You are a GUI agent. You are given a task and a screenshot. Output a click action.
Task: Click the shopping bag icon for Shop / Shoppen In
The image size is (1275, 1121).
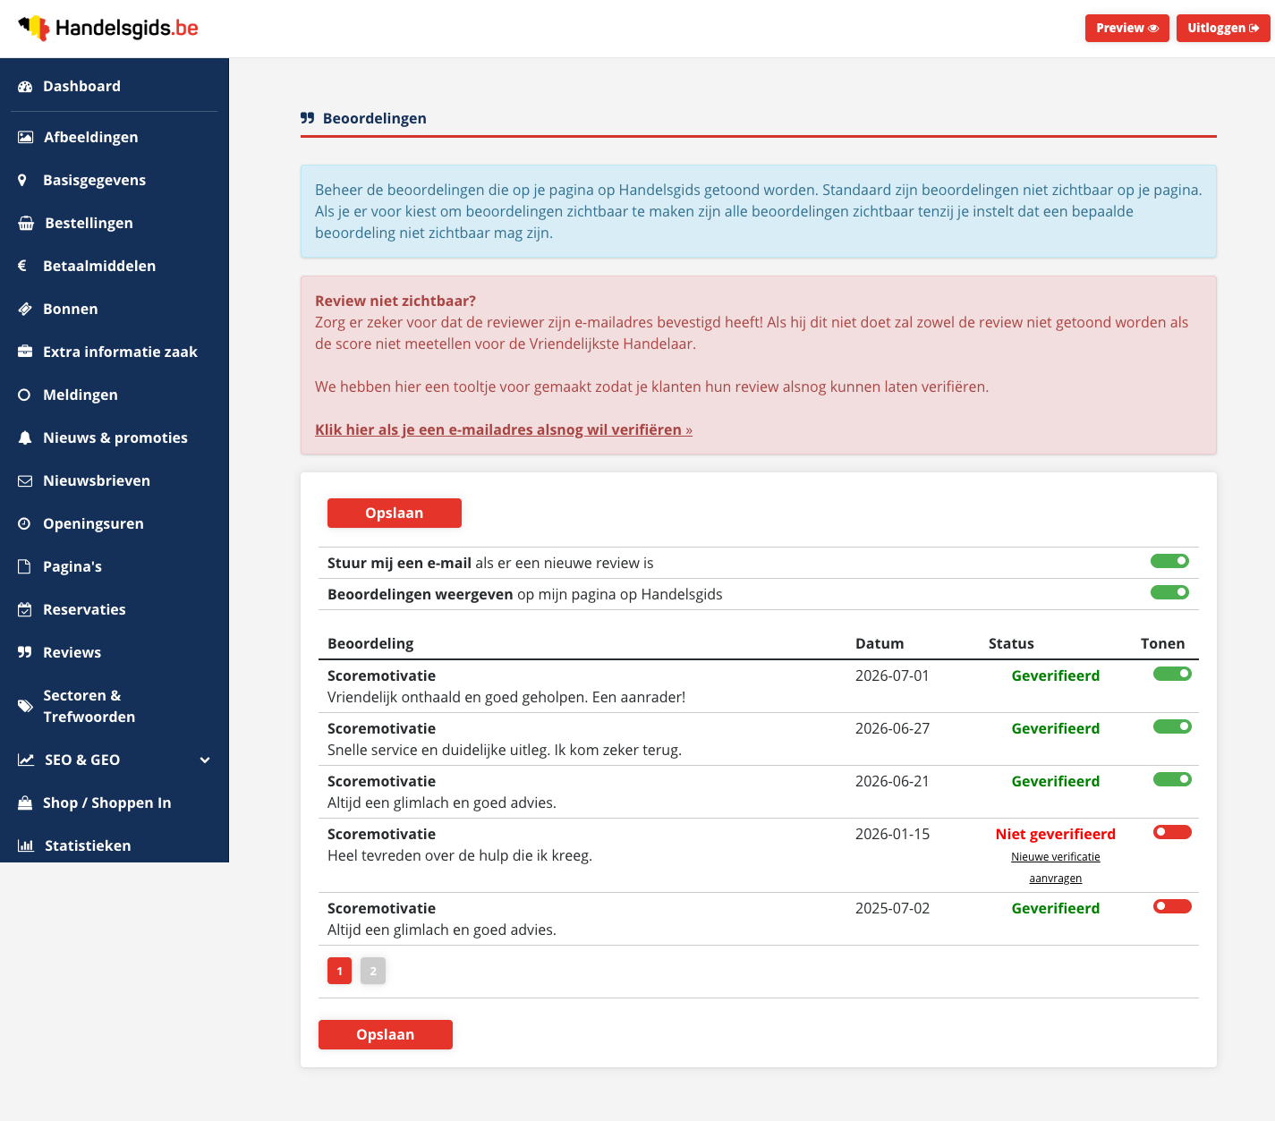[x=25, y=803]
